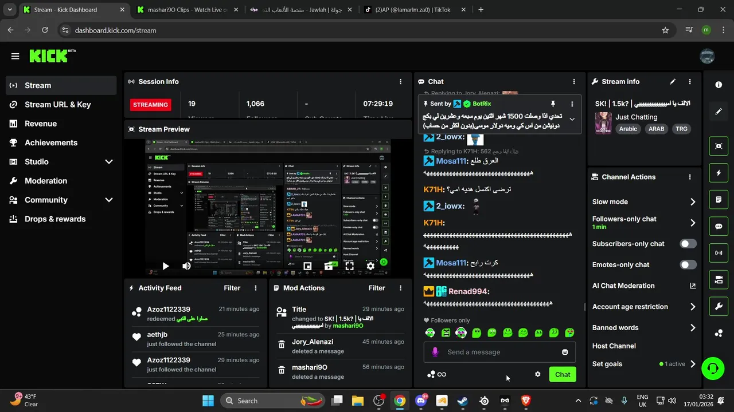Enable picture-in-picture on stream preview
This screenshot has width=734, height=412.
point(307,266)
